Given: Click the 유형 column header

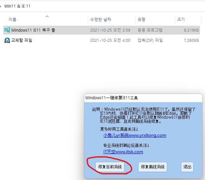Looking at the screenshot, I should pos(141,20).
